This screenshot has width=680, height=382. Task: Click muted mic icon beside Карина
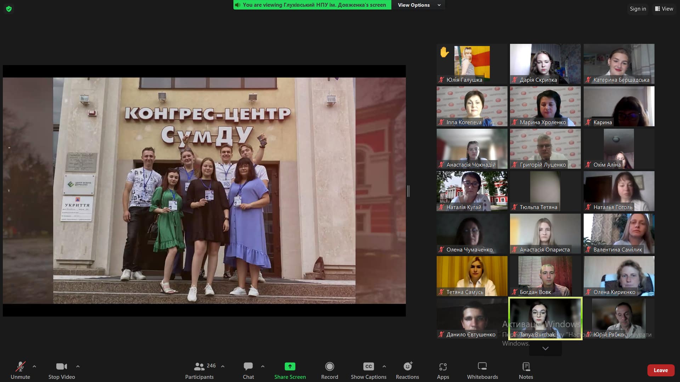tap(588, 122)
